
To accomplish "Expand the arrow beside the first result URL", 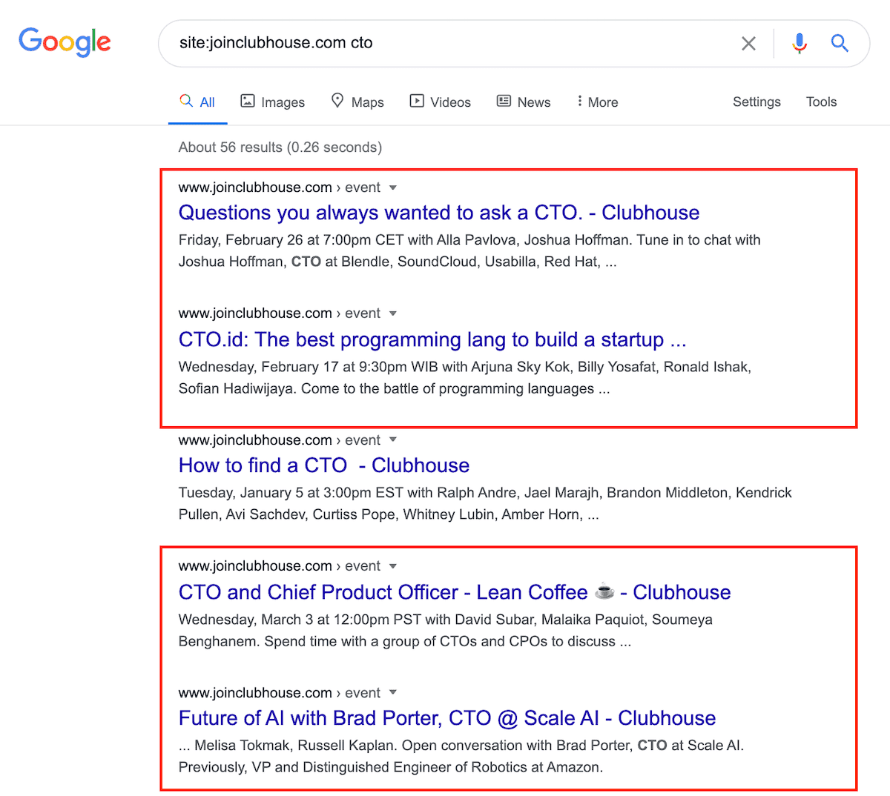I will [393, 188].
